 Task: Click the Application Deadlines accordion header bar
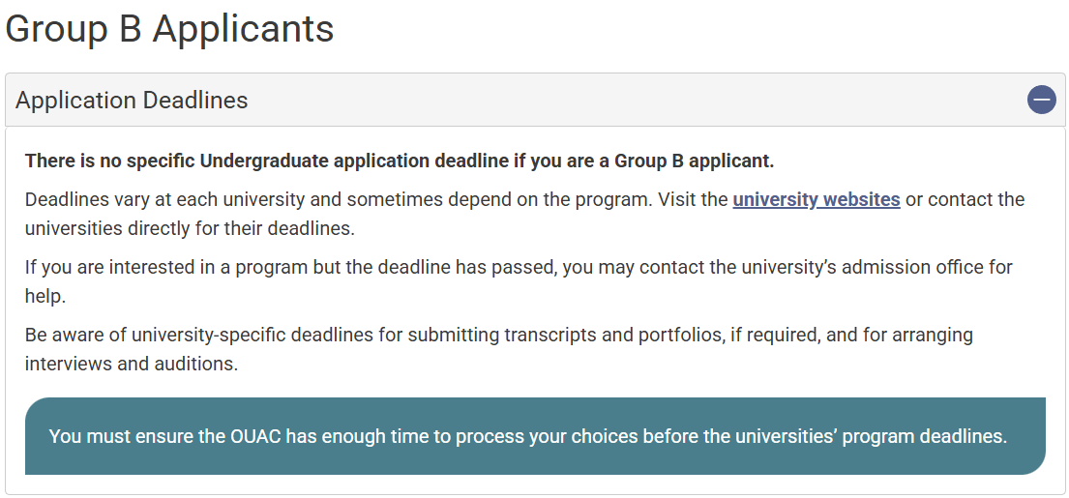tap(580, 100)
